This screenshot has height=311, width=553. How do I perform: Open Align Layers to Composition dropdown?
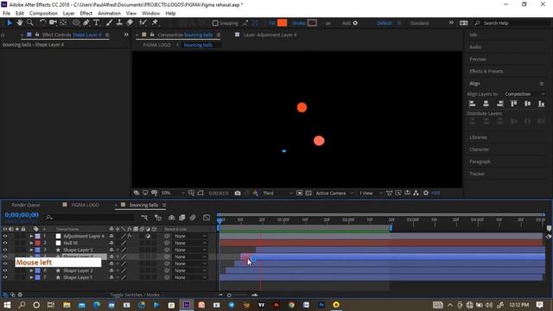click(x=524, y=94)
